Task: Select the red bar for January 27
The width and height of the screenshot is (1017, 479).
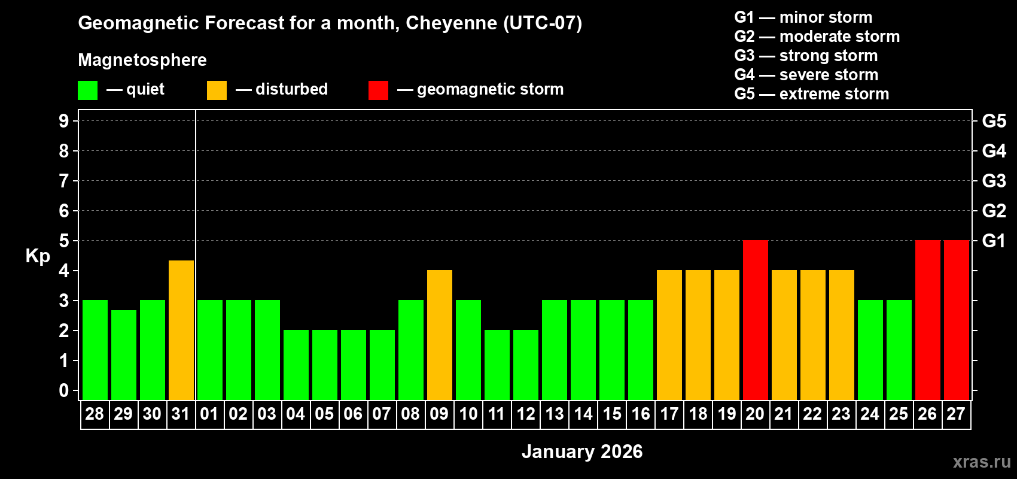Action: tap(957, 320)
